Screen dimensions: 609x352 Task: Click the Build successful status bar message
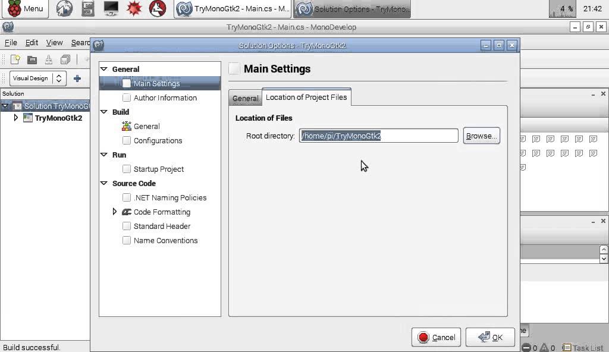point(32,347)
